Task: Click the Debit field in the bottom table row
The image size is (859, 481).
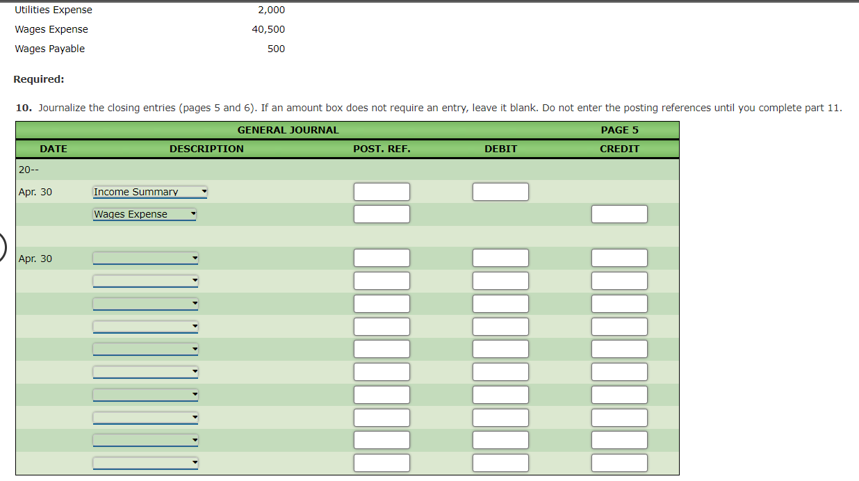Action: click(500, 463)
